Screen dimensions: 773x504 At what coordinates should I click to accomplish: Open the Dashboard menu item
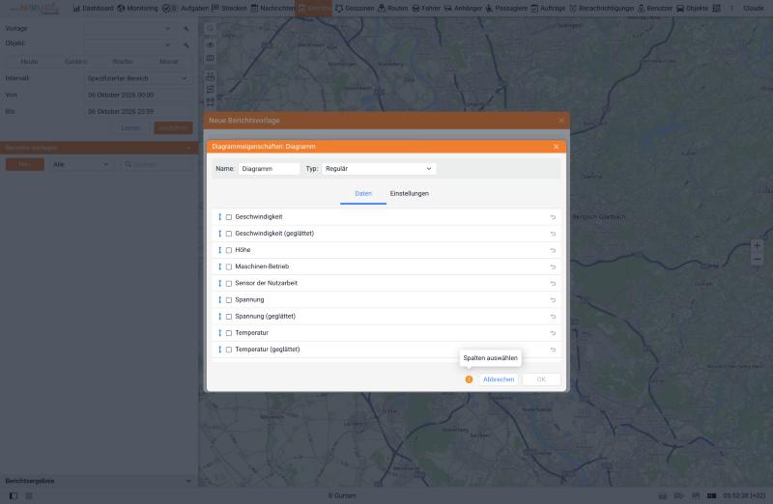point(93,9)
